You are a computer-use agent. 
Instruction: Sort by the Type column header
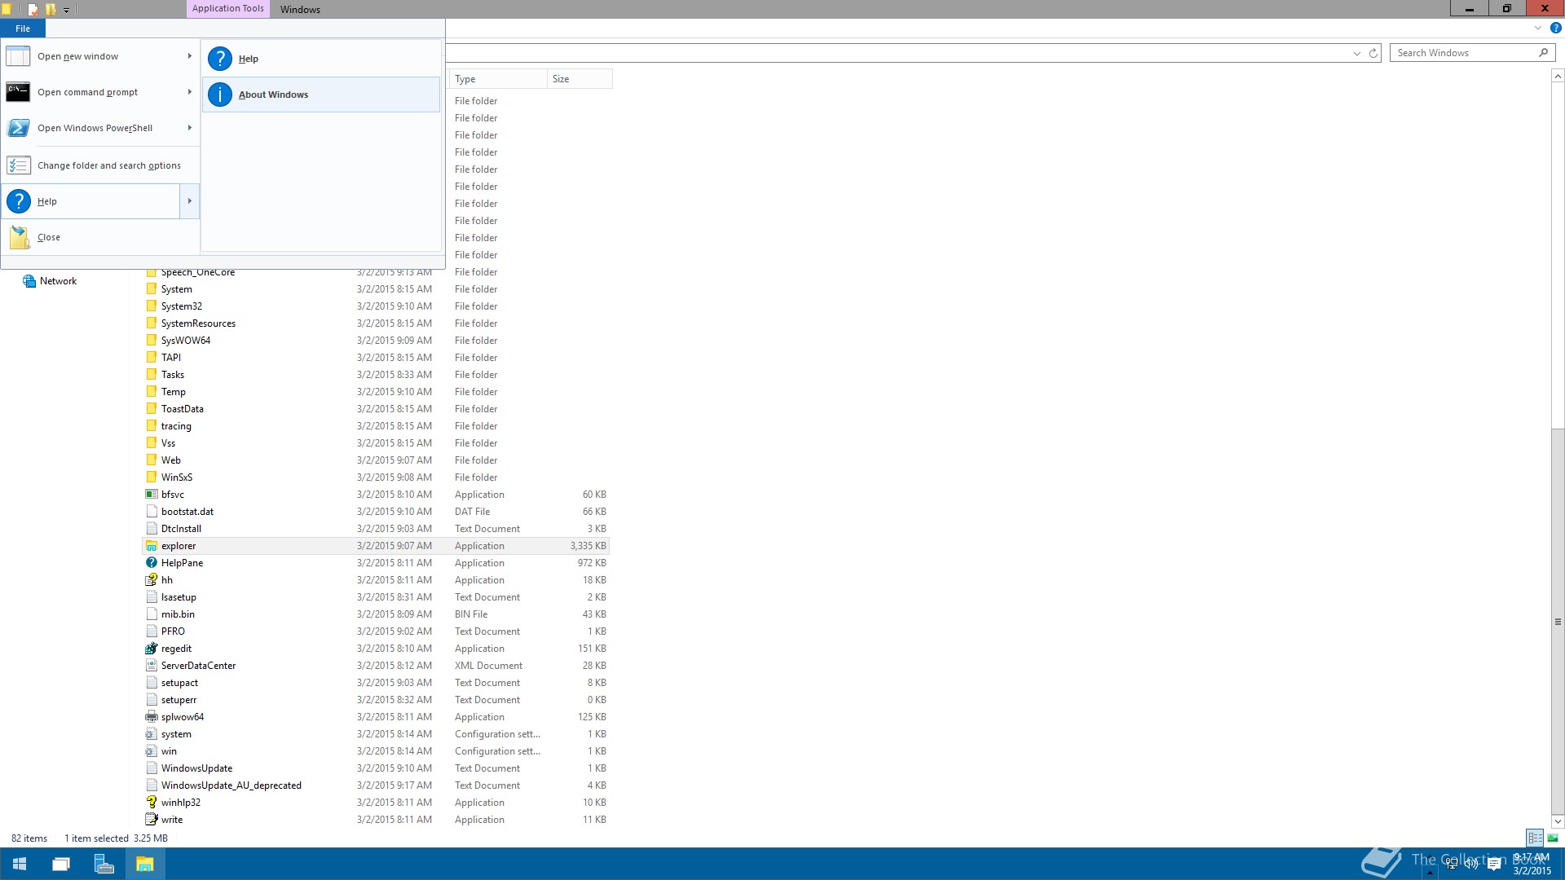tap(497, 79)
